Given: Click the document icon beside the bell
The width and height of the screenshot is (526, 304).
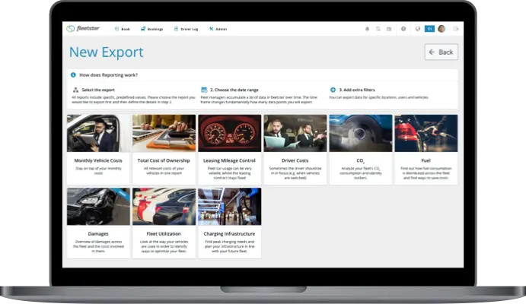Looking at the screenshot, I should tap(378, 29).
